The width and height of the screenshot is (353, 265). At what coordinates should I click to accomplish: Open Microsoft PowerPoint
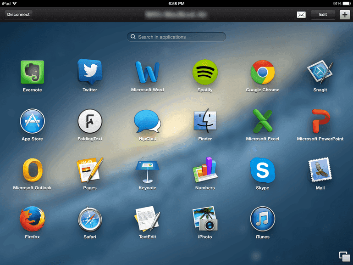point(320,121)
